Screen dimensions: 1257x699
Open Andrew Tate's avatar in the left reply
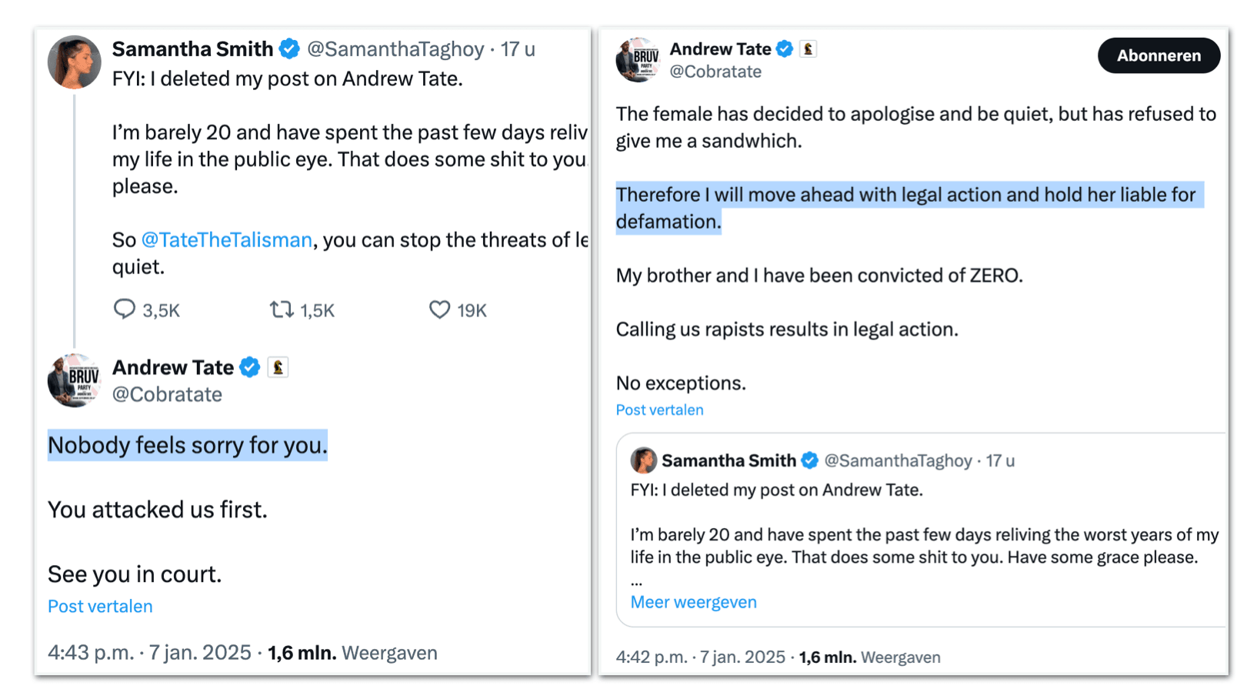click(x=75, y=380)
